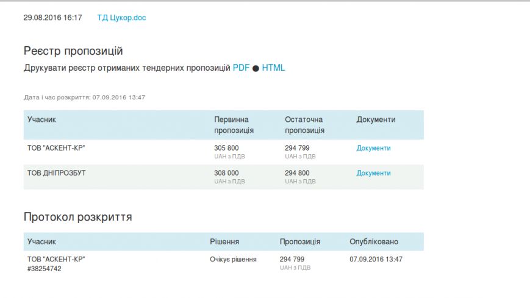Screen dimensions: 530x298
Task: Click the Протокол розкриття heading
Action: [x=77, y=217]
